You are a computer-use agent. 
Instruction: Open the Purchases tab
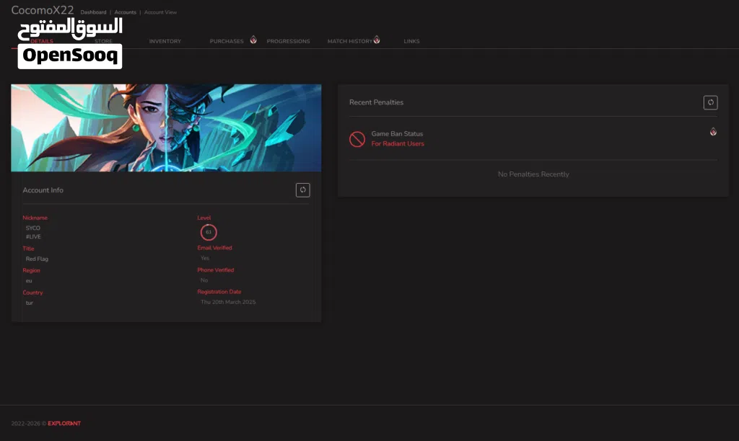[x=226, y=41]
